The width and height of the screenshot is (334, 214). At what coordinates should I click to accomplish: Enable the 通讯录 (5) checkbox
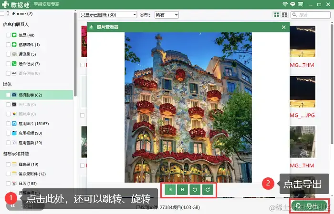(x=8, y=54)
